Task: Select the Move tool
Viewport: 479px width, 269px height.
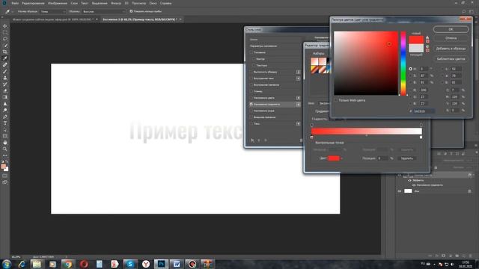Action: point(5,26)
